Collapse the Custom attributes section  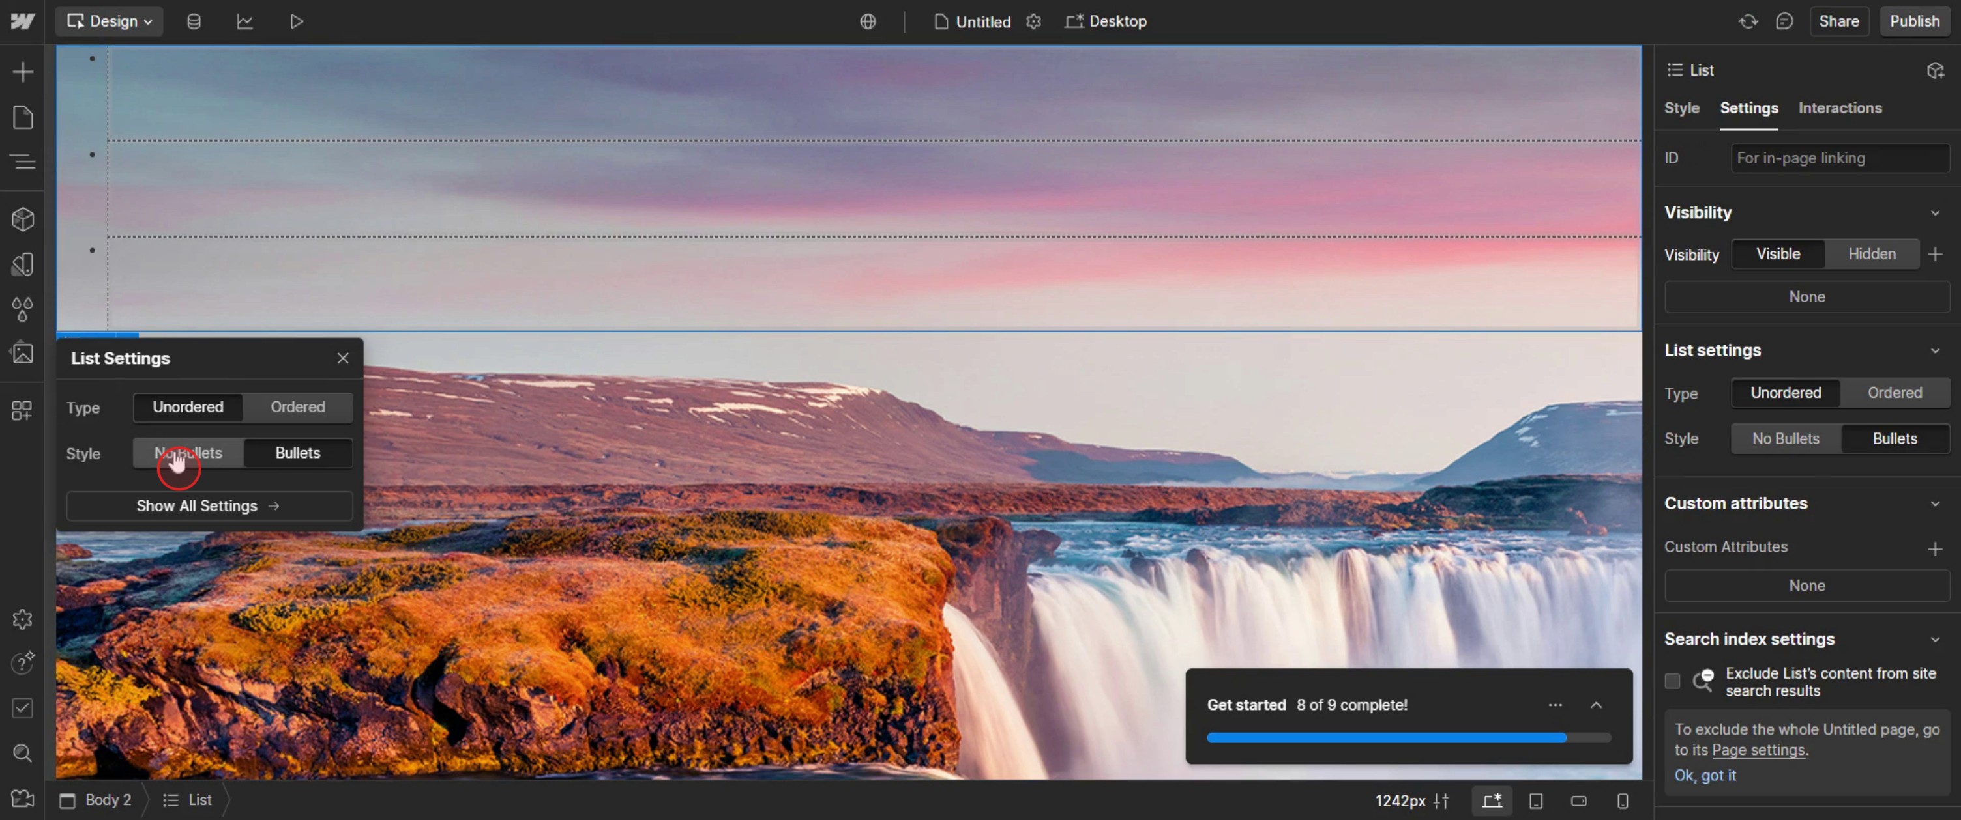[x=1934, y=503]
